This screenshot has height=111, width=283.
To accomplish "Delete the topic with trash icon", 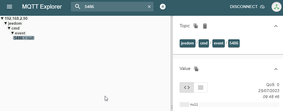I will click(x=205, y=26).
